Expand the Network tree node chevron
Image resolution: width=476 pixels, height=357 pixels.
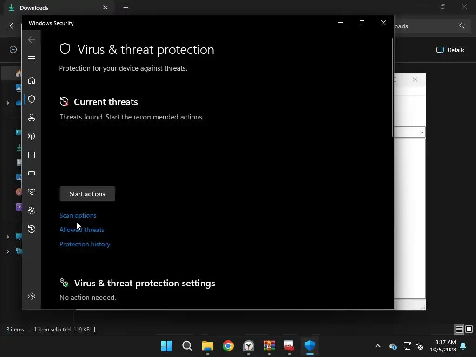click(x=7, y=251)
